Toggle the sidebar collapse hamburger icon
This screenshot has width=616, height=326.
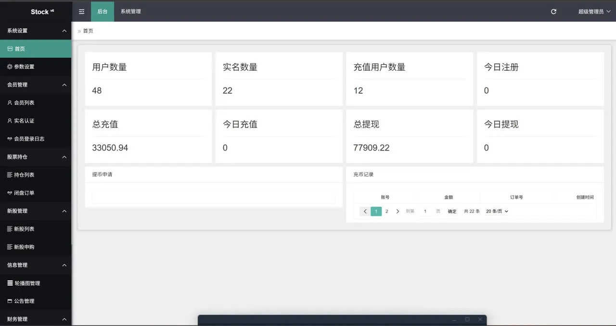point(81,11)
